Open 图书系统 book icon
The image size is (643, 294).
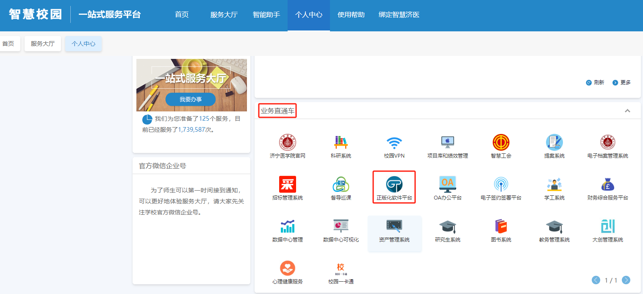click(x=501, y=226)
